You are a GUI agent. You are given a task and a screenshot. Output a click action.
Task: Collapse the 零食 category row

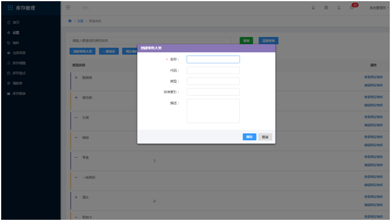(76, 157)
